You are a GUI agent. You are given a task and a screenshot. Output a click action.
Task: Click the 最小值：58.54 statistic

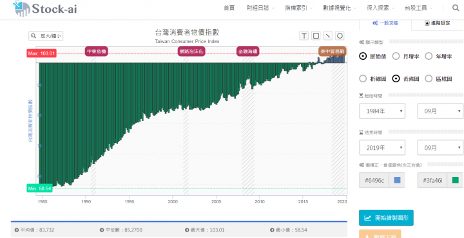[x=289, y=230]
